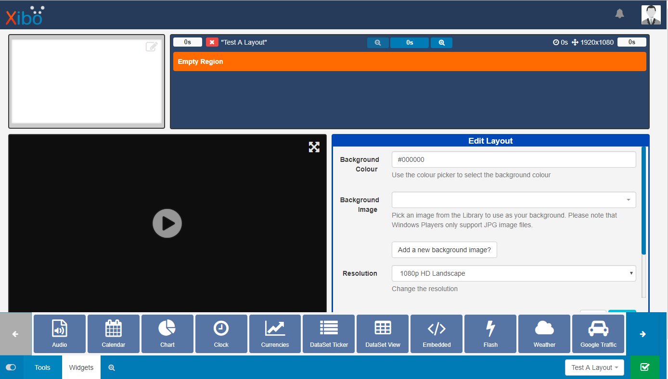668x379 pixels.
Task: Select the Weather widget
Action: tap(544, 333)
